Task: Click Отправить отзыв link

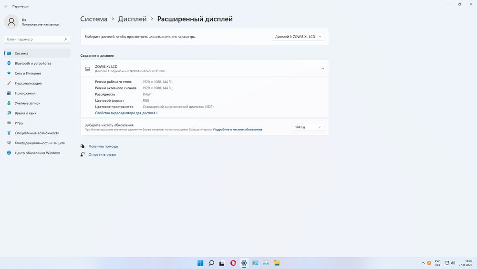Action: [x=102, y=154]
